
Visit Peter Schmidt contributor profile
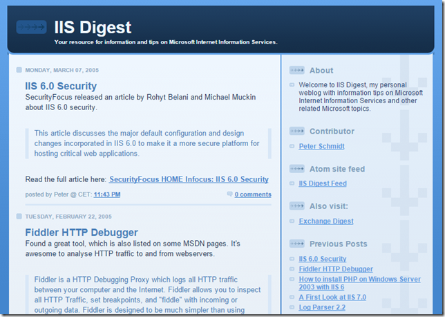[321, 146]
